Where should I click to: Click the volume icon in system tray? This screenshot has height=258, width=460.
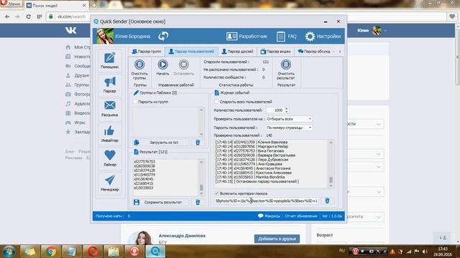pyautogui.click(x=425, y=252)
